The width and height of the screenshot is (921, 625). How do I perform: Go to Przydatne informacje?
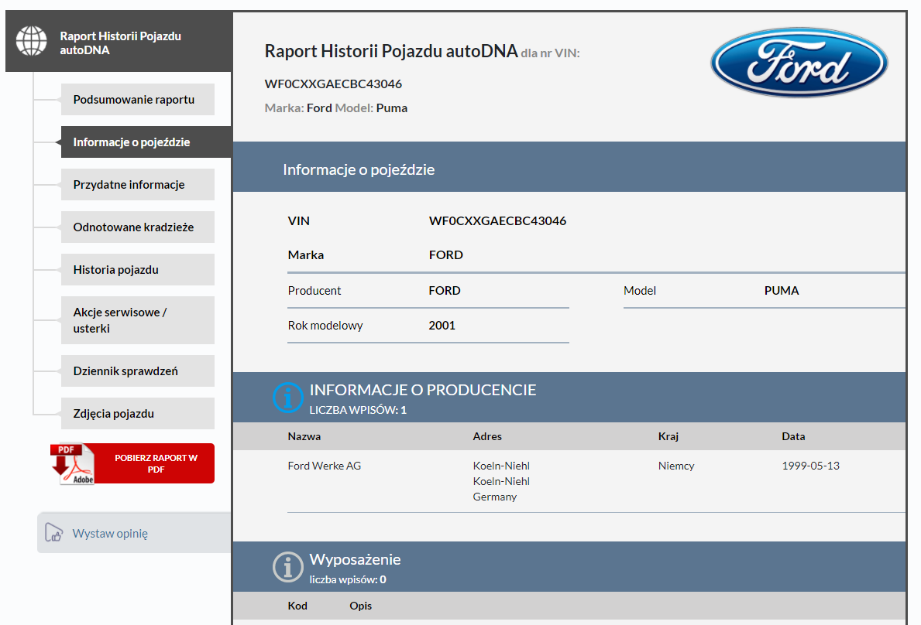(x=137, y=185)
